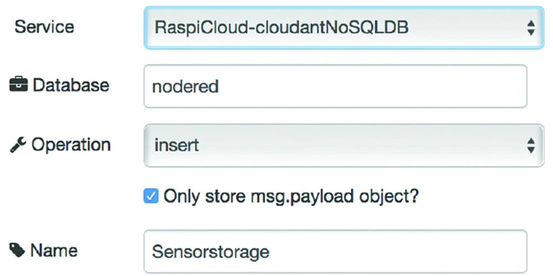Place cursor on the 'Sensorstorage' text
This screenshot has width=553, height=276.
pos(210,251)
